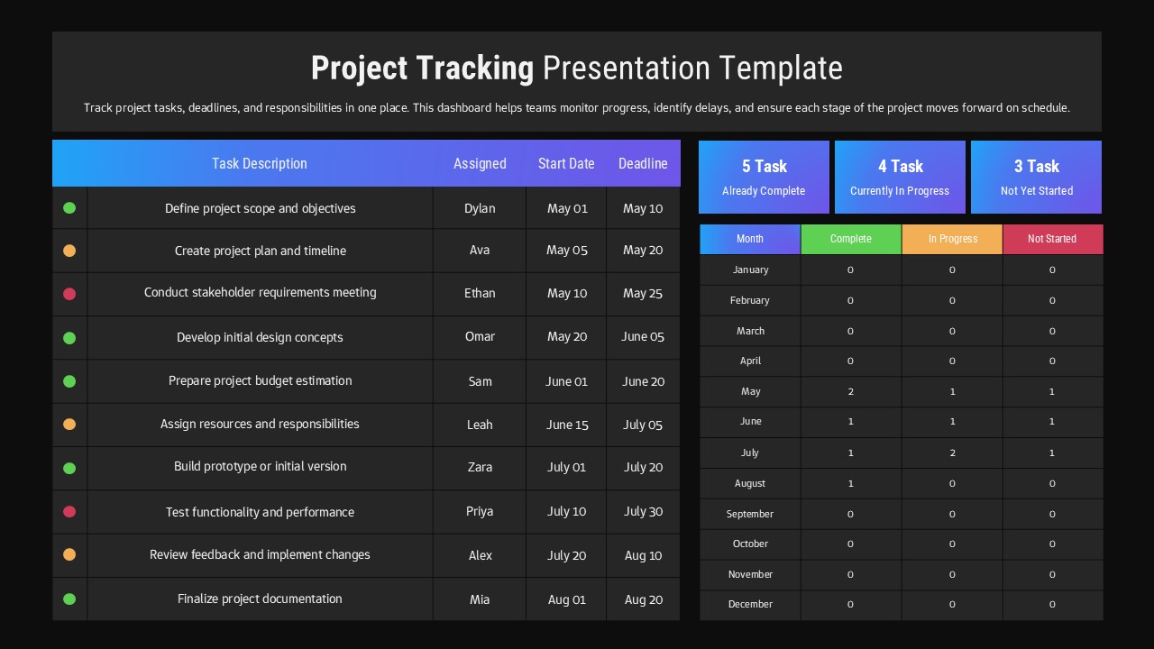Click the green dot next to Prepare project budget estimation
Screen dimensions: 1154x649
pos(69,381)
